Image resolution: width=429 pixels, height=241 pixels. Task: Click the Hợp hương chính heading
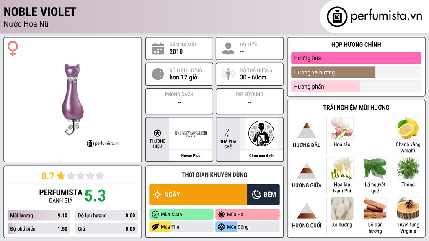pos(356,44)
